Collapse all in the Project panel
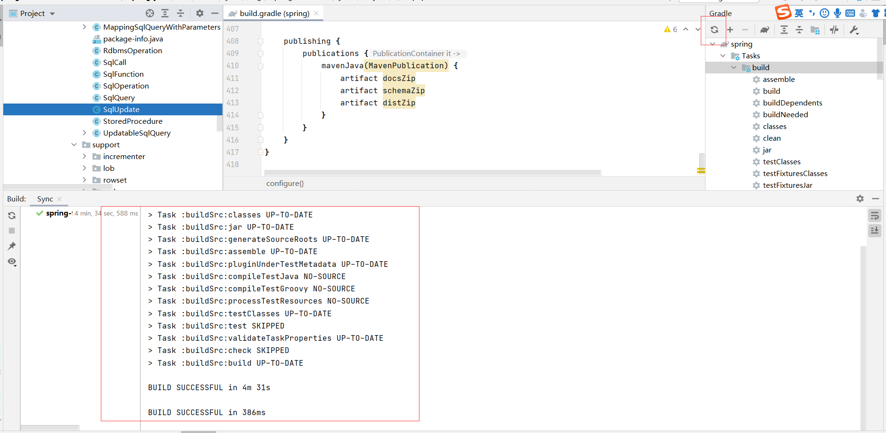This screenshot has height=433, width=886. pos(180,13)
